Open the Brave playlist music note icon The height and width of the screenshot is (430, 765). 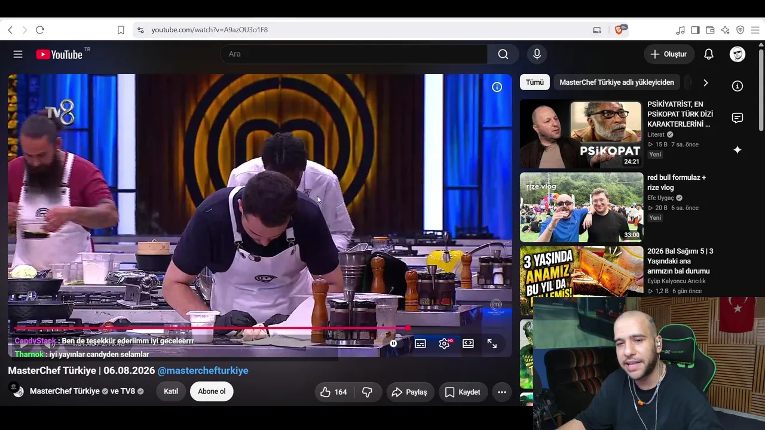(x=680, y=30)
